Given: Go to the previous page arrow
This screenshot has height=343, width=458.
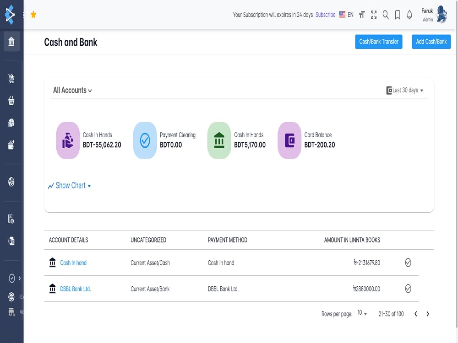Looking at the screenshot, I should point(416,314).
